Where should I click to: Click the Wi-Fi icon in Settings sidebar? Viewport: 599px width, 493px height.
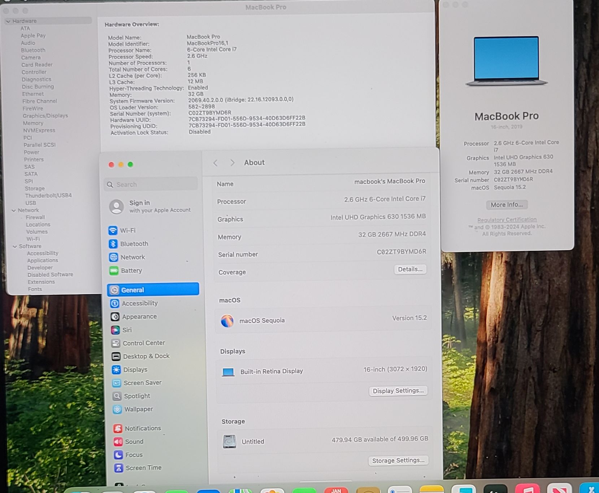tap(113, 230)
